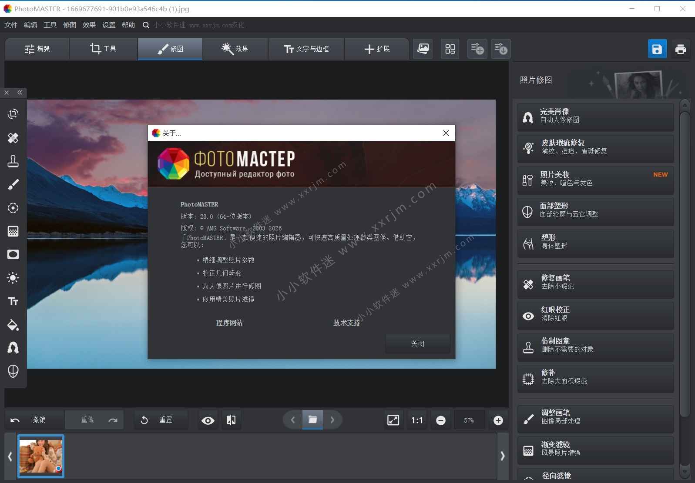Open 红眼校正 red-eye panel item
The height and width of the screenshot is (483, 695).
pos(595,315)
